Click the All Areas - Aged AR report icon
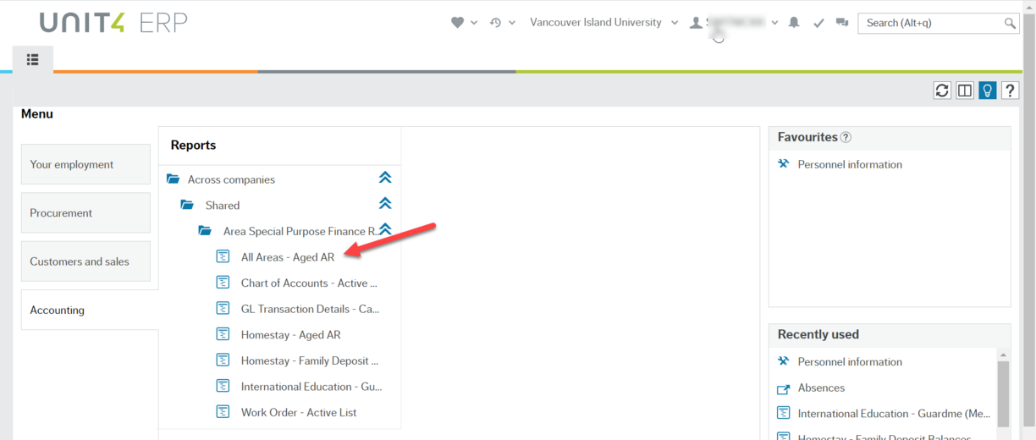Screen dimensions: 1036x440 click(223, 256)
